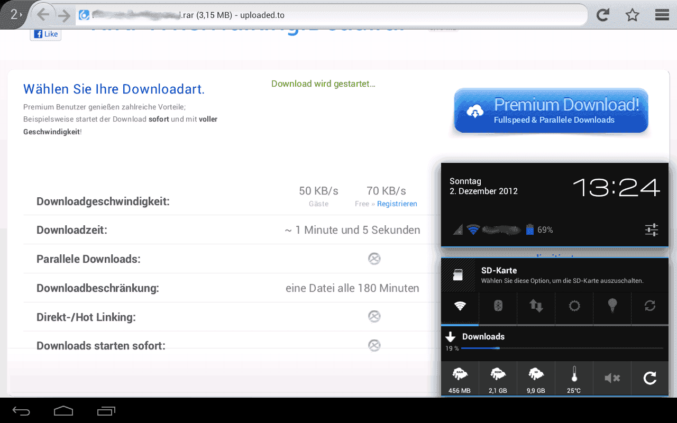Open the SD-Karte notification

[555, 275]
